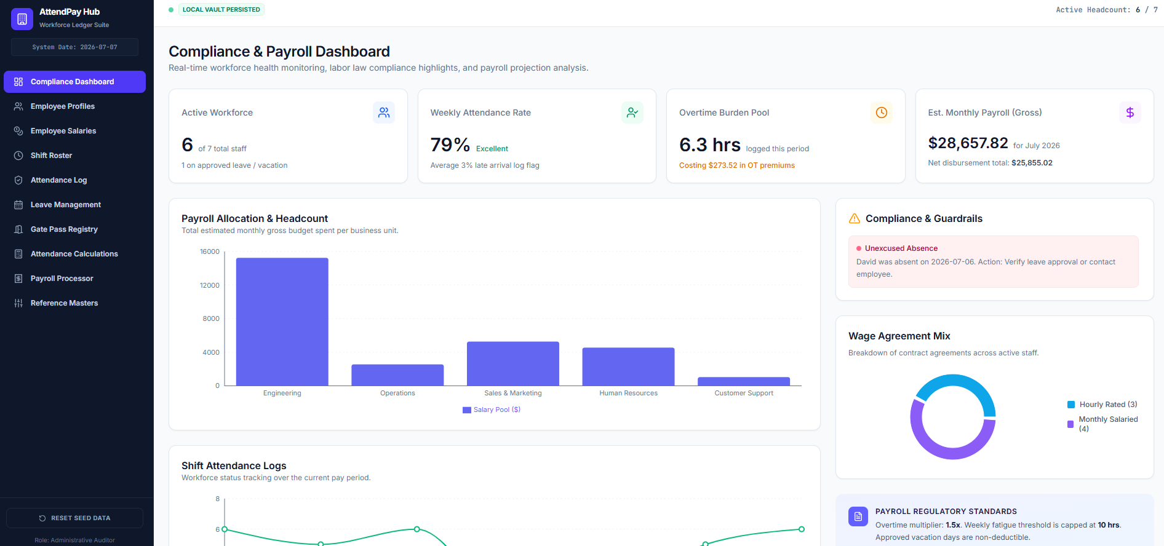Click the Customer Support bar
Viewport: 1164px width, 546px height.
click(744, 381)
